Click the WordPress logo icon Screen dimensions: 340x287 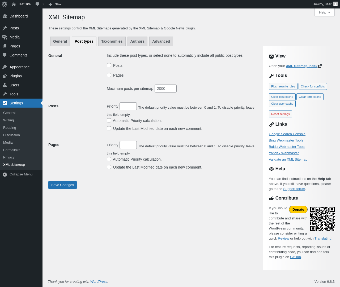pyautogui.click(x=5, y=4)
